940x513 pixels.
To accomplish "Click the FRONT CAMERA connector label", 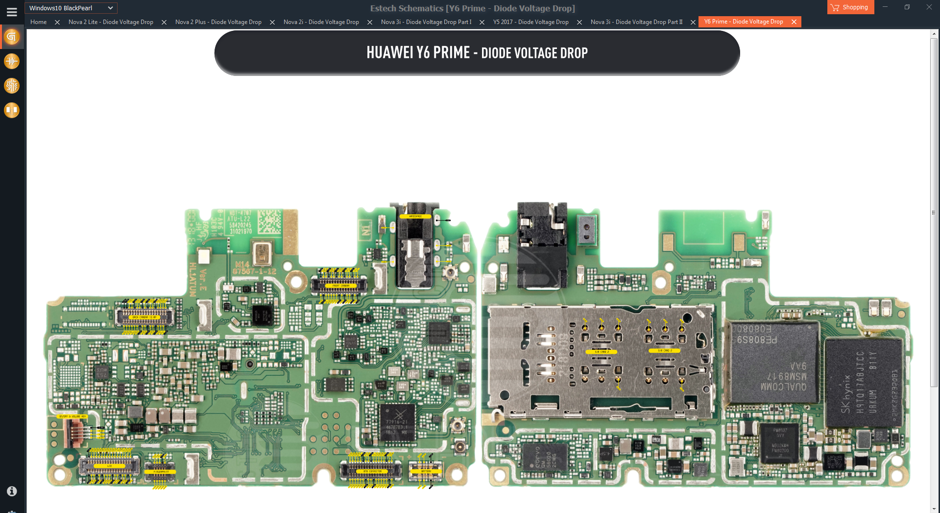I will 341,286.
